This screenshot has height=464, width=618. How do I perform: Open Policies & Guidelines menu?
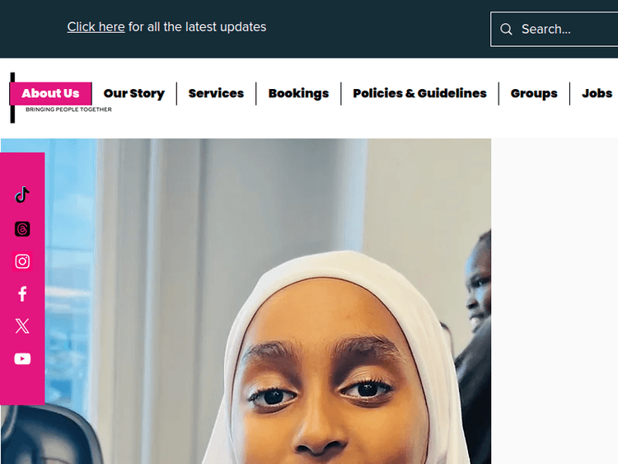[x=419, y=93]
